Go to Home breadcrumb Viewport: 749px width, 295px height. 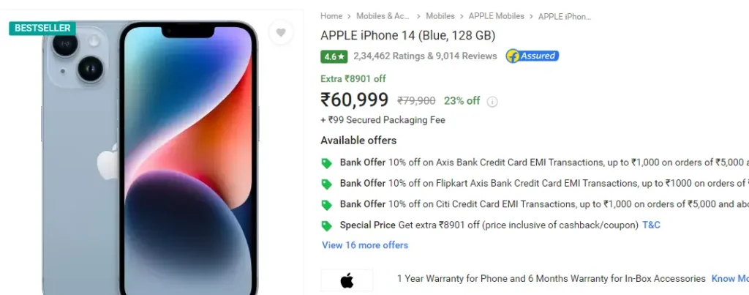tap(331, 16)
